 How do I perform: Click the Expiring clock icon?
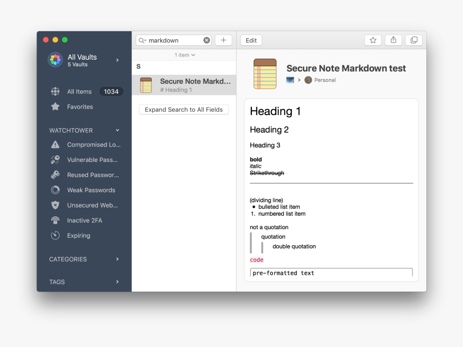[x=55, y=235]
